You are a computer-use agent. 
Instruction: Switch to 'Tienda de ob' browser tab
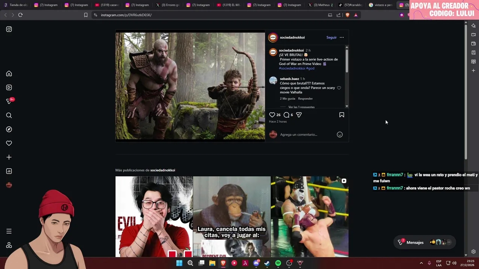coord(16,5)
